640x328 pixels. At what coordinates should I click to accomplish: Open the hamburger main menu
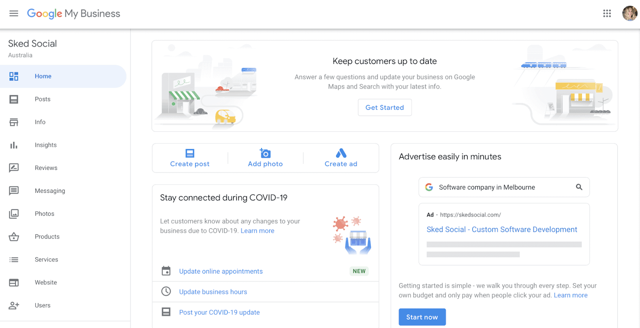14,14
